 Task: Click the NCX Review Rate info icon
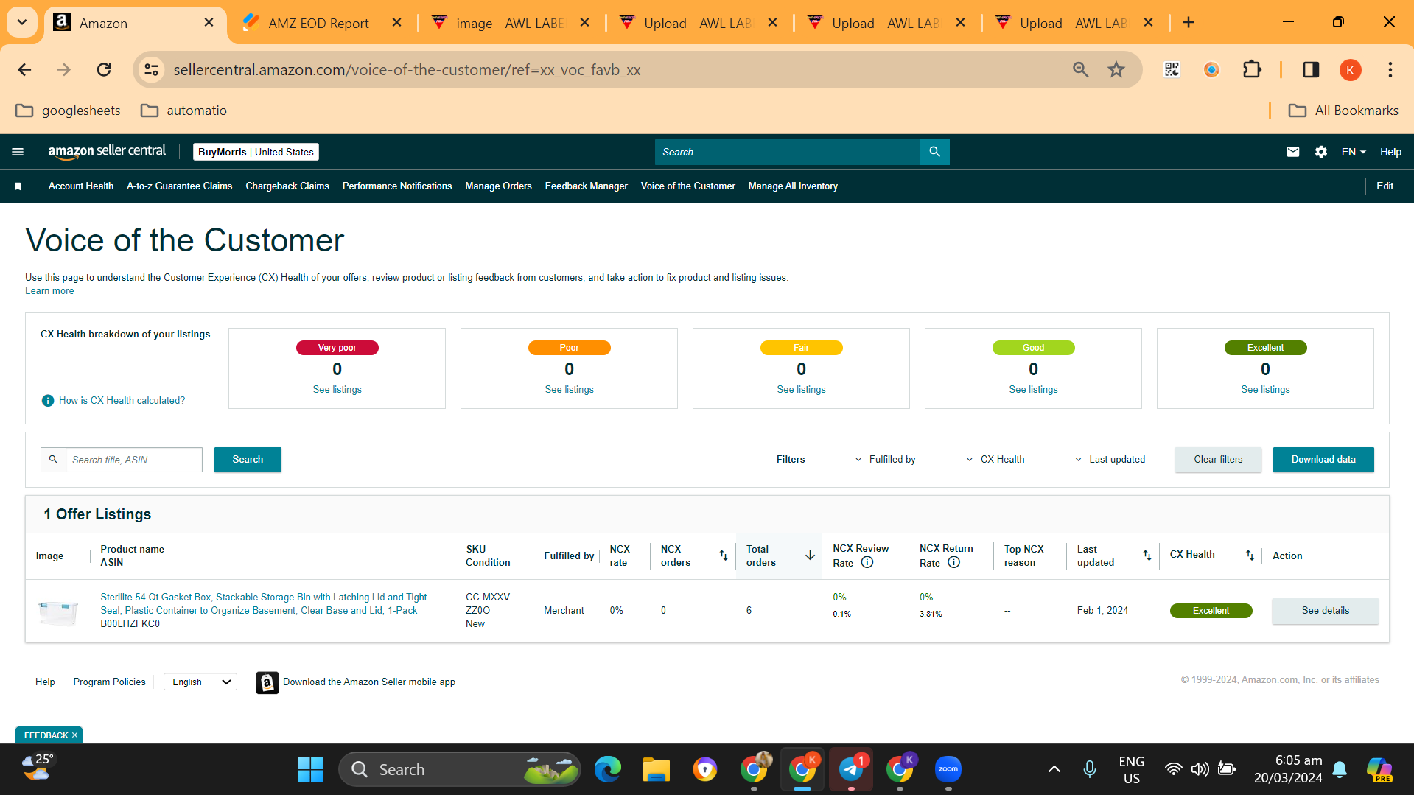pos(867,562)
